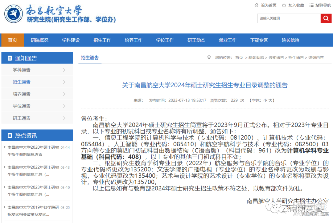
Task: Expand chevron on 学位通告 row
Action: pyautogui.click(x=64, y=106)
